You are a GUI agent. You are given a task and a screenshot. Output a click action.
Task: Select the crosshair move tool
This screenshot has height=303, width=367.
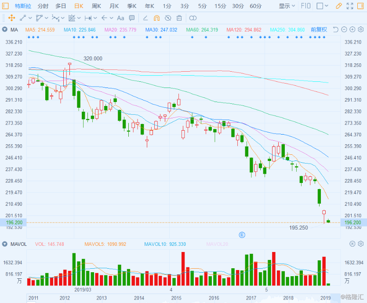[11, 18]
